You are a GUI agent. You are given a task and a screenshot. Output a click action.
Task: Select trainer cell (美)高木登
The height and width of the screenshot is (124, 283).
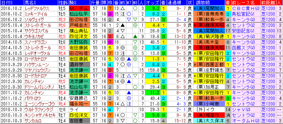tap(209, 42)
